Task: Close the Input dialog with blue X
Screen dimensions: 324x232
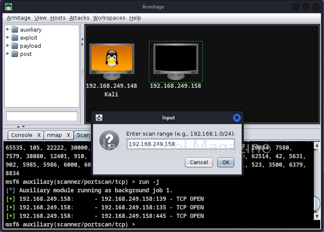Action: tap(237, 118)
